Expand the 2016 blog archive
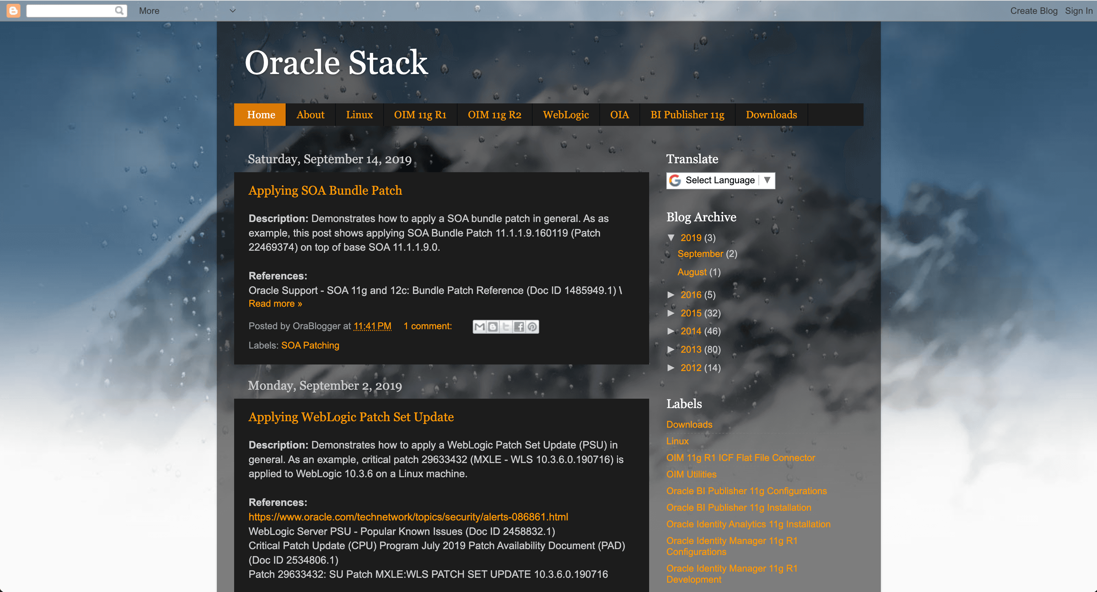Screen dimensions: 1097x592 click(x=672, y=294)
